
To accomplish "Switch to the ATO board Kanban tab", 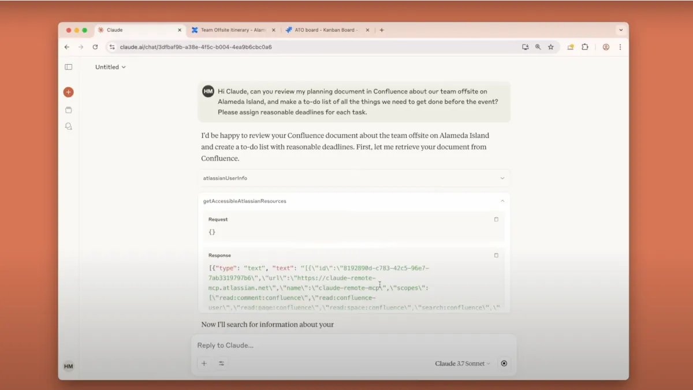I will 323,29.
